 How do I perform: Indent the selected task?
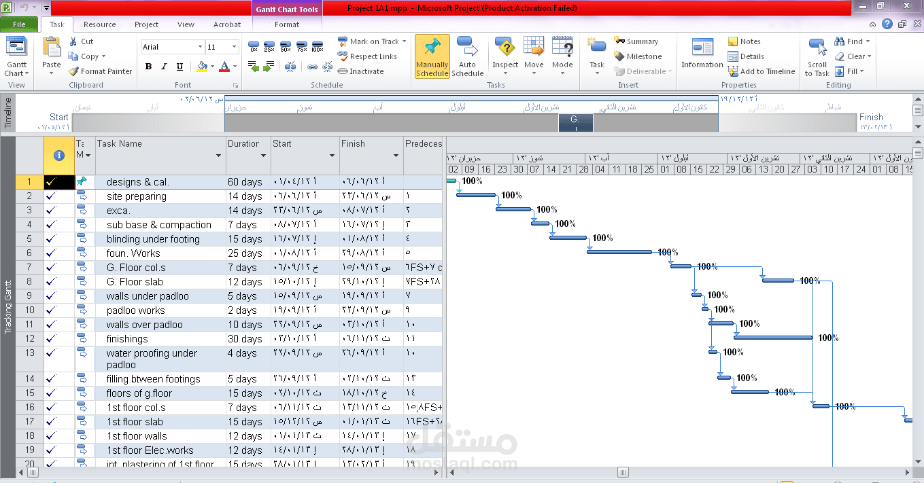pos(270,67)
